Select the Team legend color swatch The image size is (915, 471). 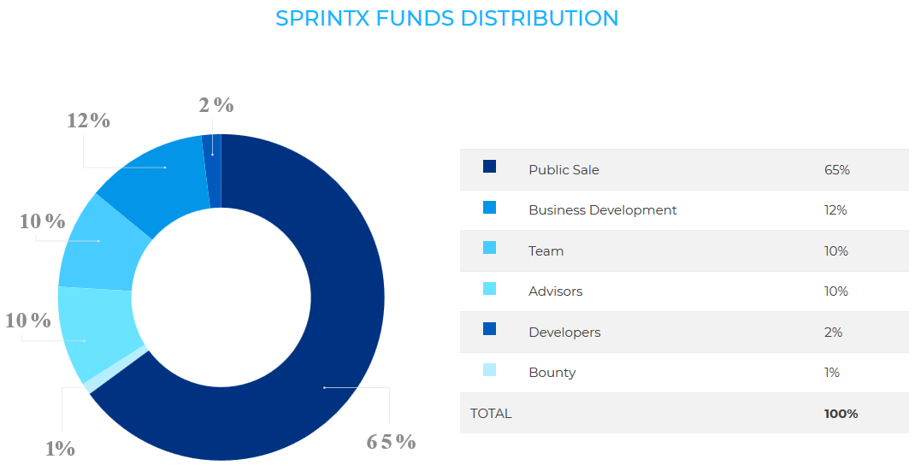[x=489, y=248]
